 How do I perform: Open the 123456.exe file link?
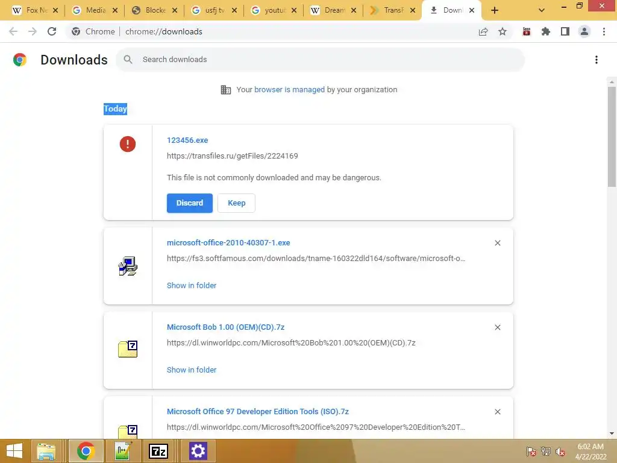coord(187,140)
